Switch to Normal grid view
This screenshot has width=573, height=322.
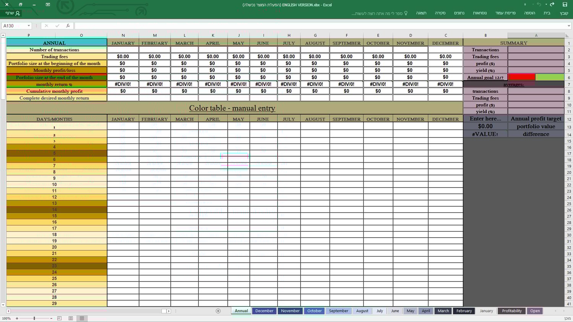(x=82, y=318)
